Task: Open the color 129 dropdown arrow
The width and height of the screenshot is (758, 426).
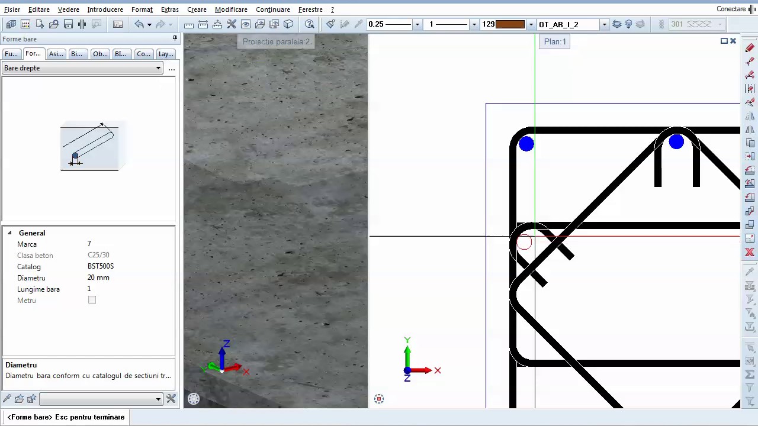Action: point(531,24)
